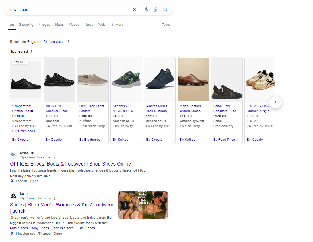Switch to the News tab
This screenshot has height=242, width=313.
(89, 24)
